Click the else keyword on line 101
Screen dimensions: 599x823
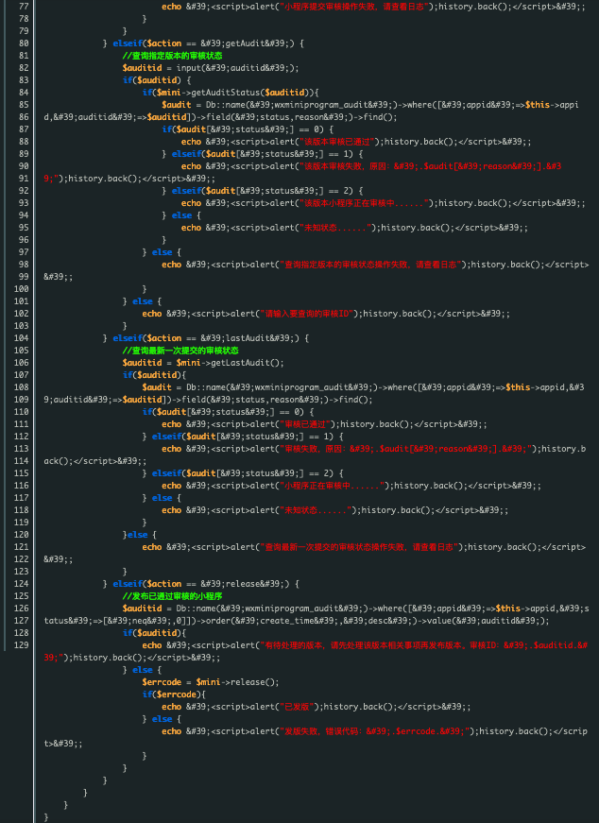[143, 301]
